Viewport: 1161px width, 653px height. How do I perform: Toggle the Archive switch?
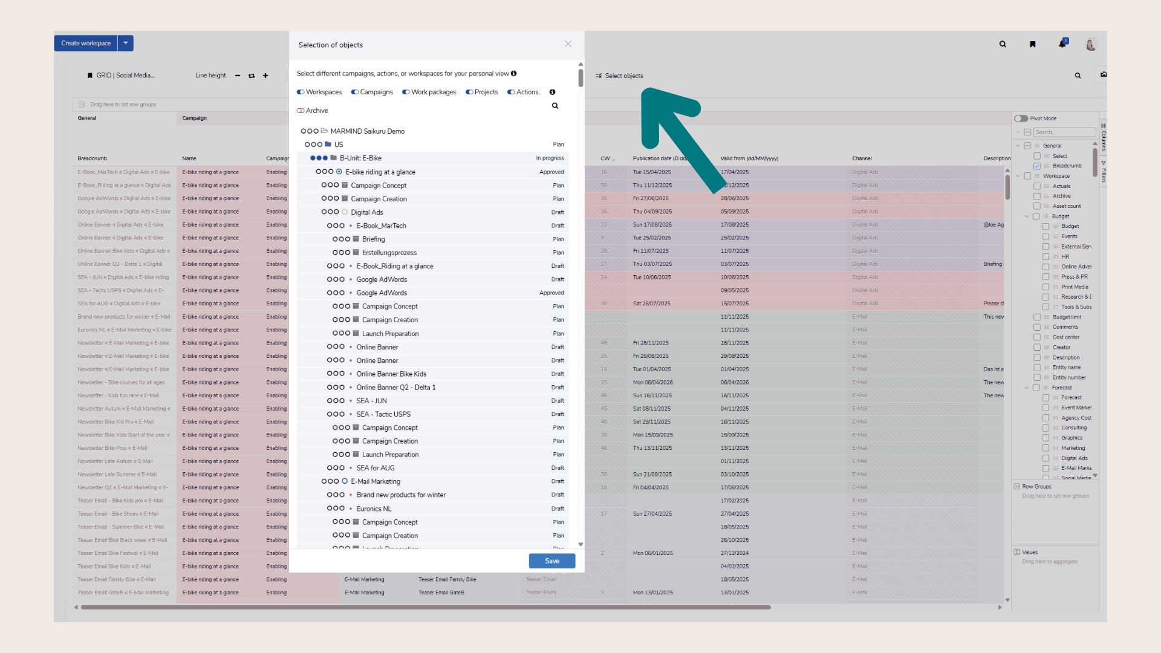coord(301,111)
